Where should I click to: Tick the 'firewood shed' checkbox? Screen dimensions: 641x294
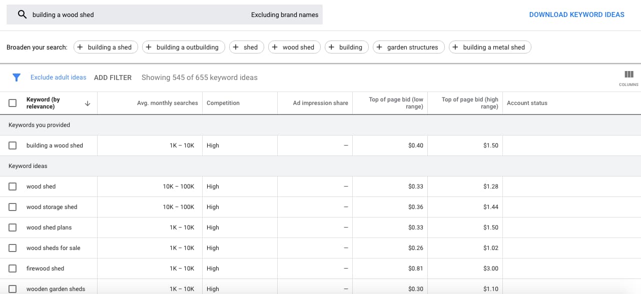coord(13,268)
